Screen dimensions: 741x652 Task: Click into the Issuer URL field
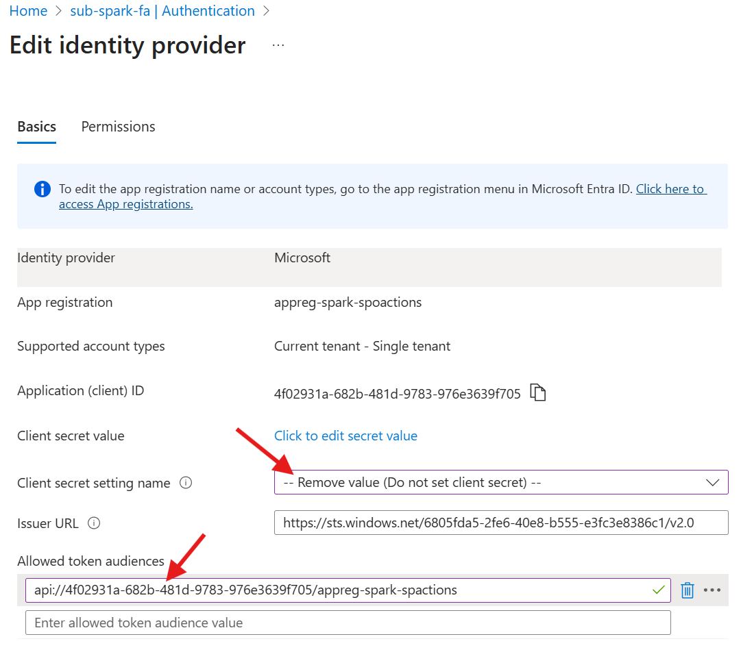tap(500, 523)
